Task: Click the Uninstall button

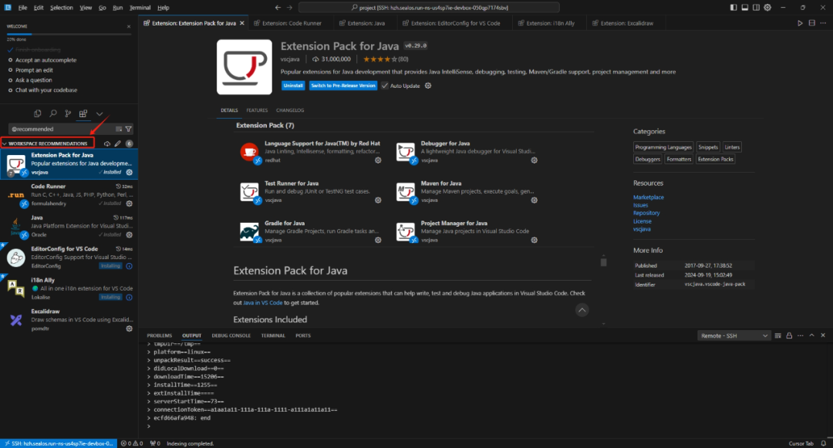Action: [x=293, y=86]
